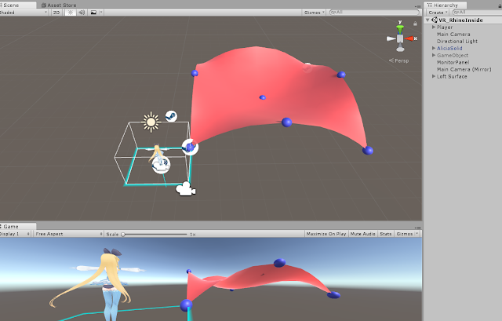Select Main Camera (Mirror) in Hierarchy
Viewport: 502px width, 321px height.
464,70
